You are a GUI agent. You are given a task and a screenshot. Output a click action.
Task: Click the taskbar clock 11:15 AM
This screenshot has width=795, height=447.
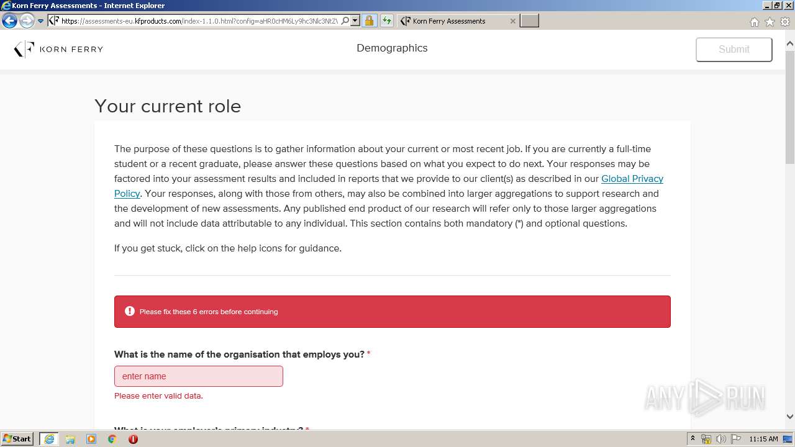763,439
